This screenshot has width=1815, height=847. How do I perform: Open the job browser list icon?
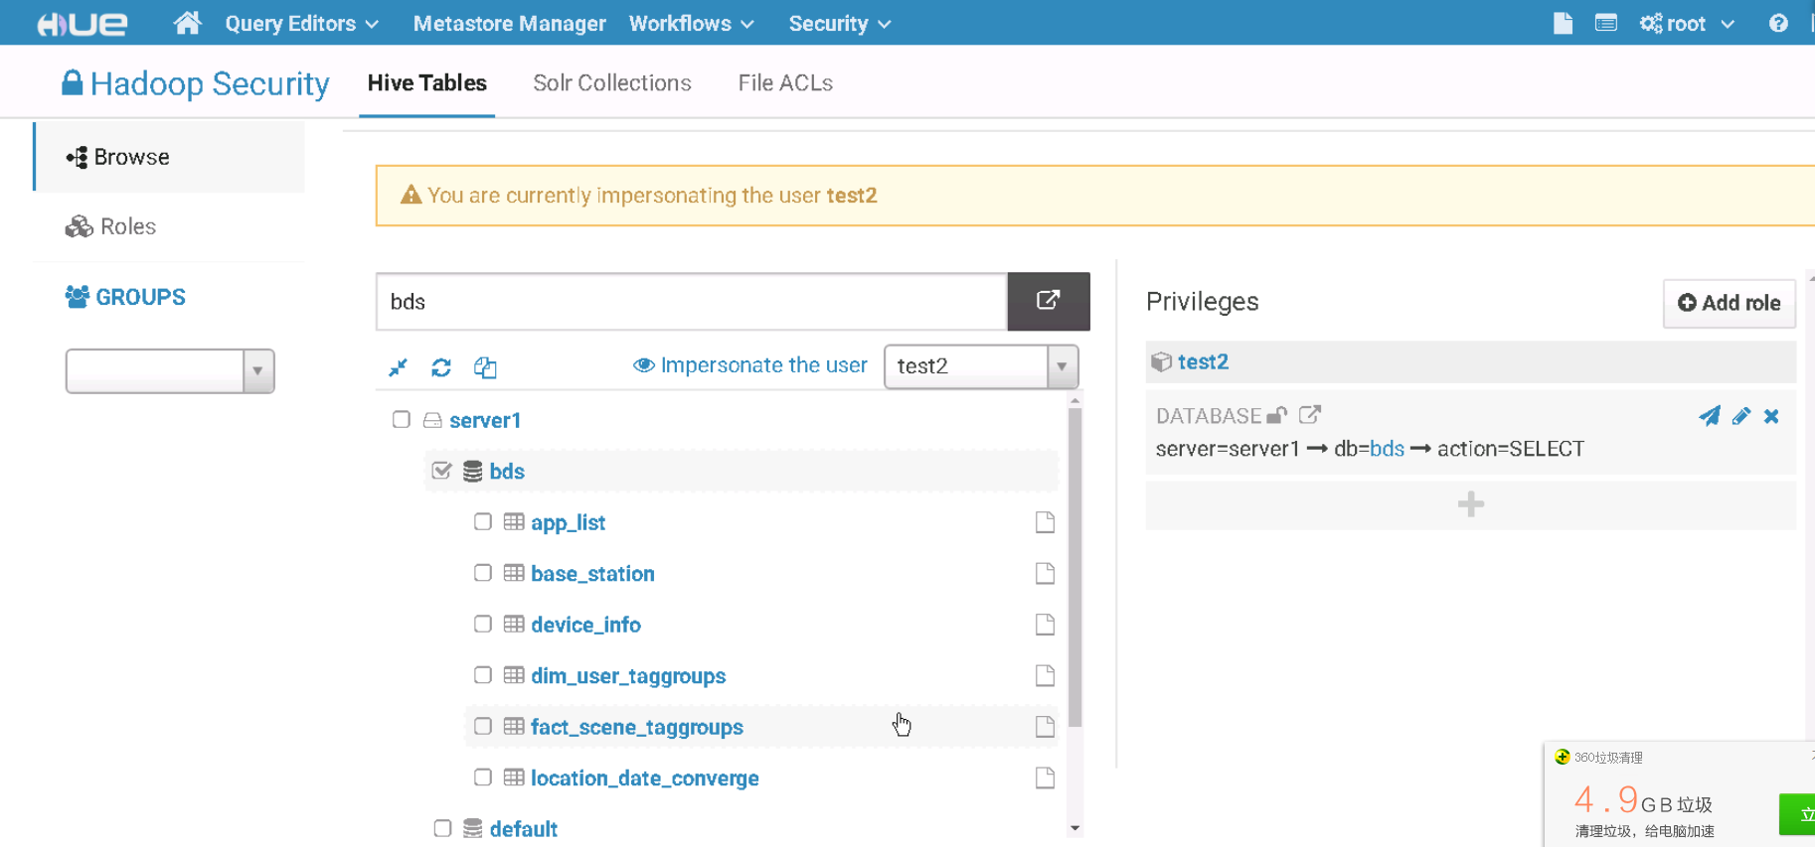click(1605, 23)
